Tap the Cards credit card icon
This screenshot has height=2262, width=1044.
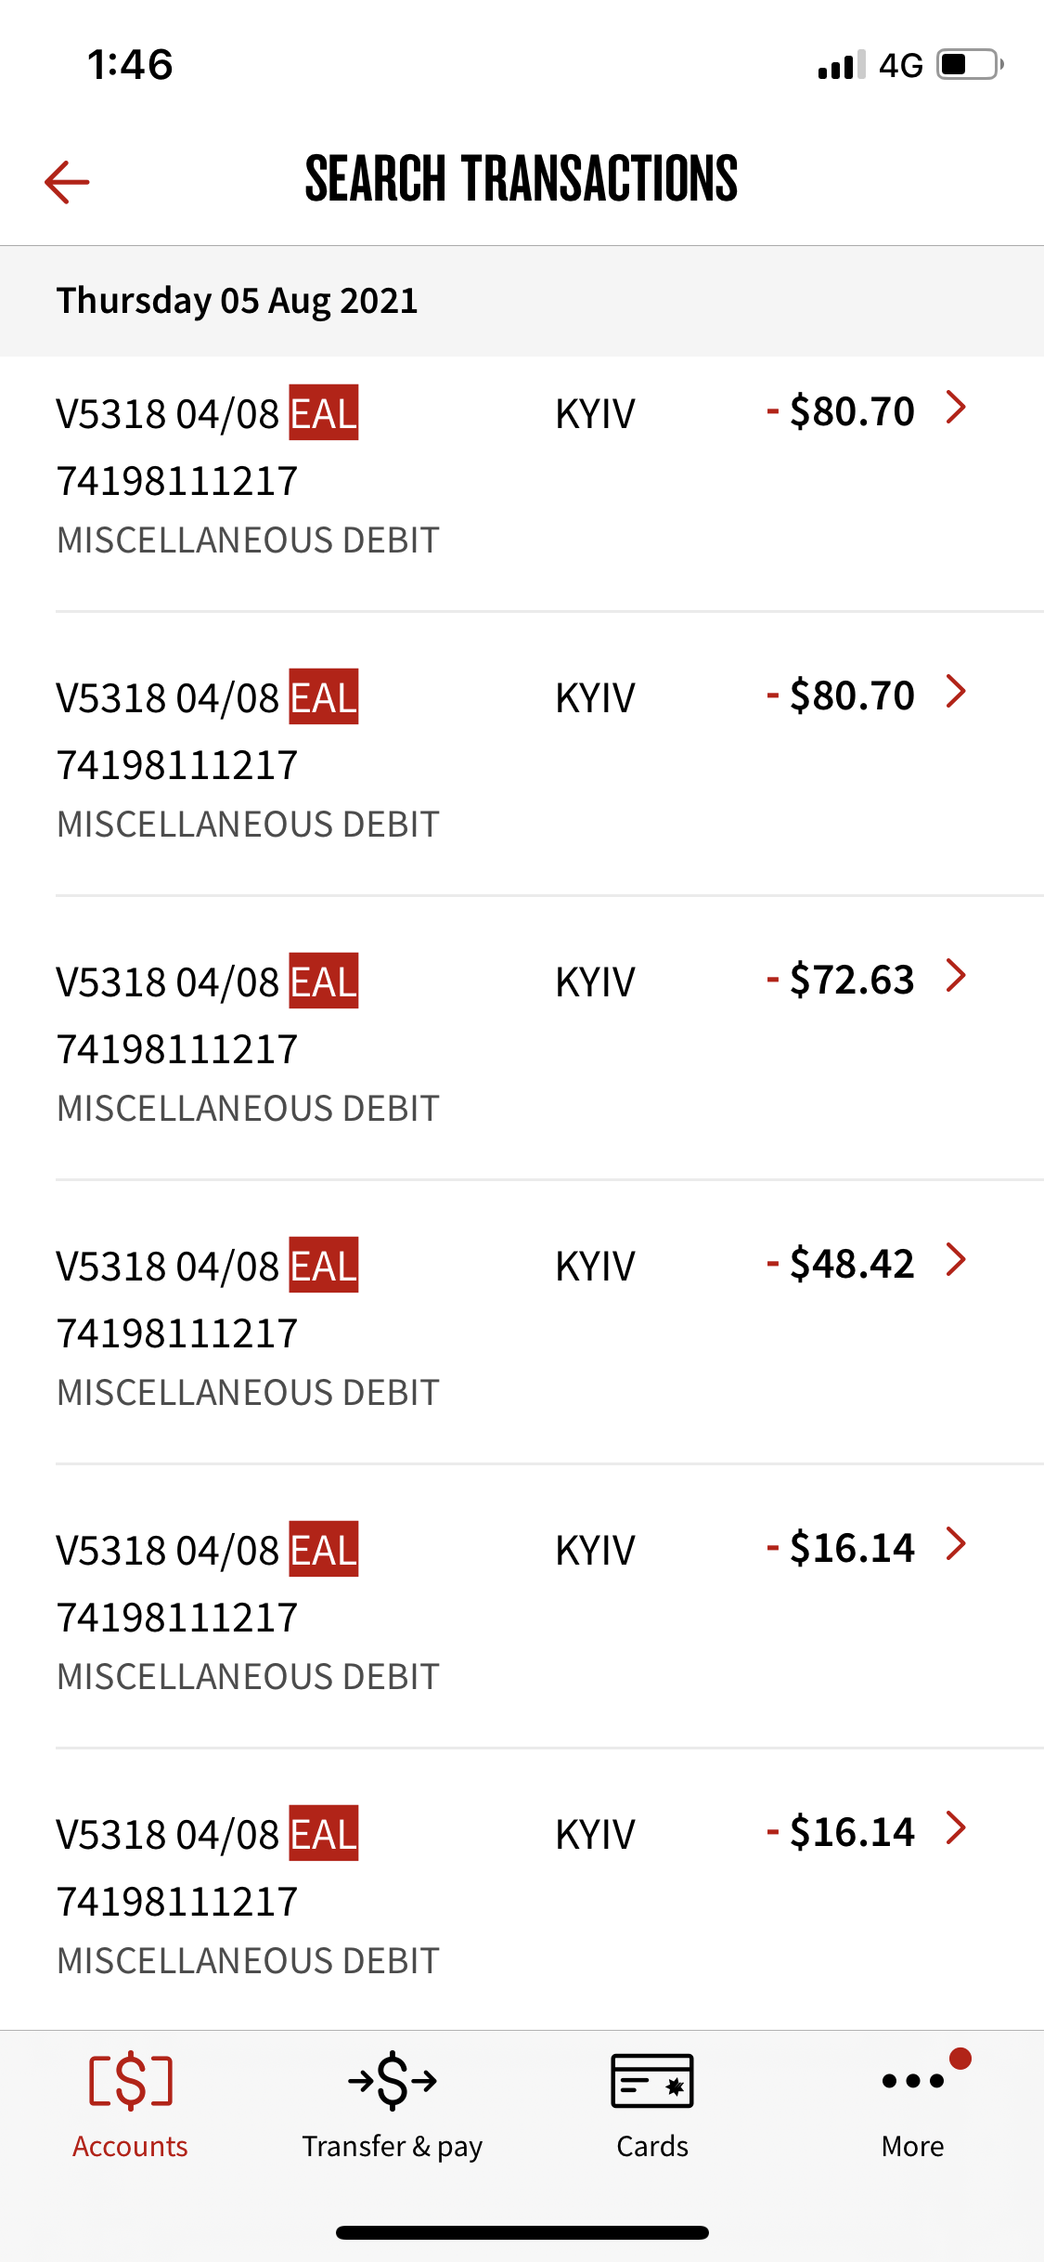pos(652,2080)
